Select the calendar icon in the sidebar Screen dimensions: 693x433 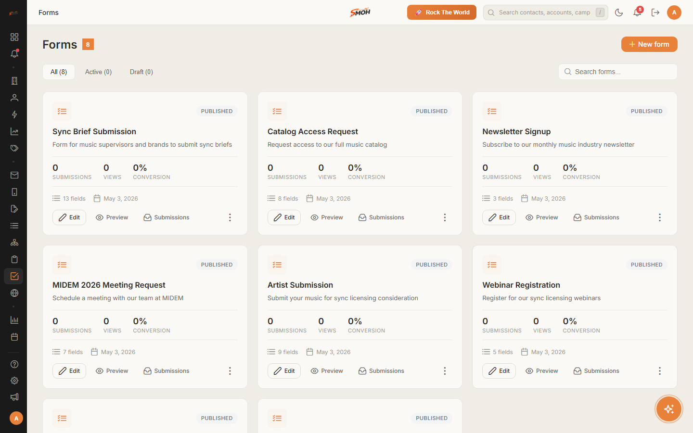point(14,337)
